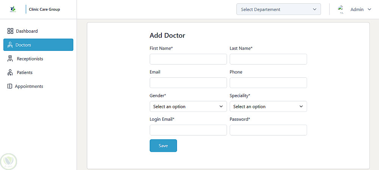This screenshot has width=379, height=170.
Task: Click the Appointments sidebar icon
Action: point(10,87)
